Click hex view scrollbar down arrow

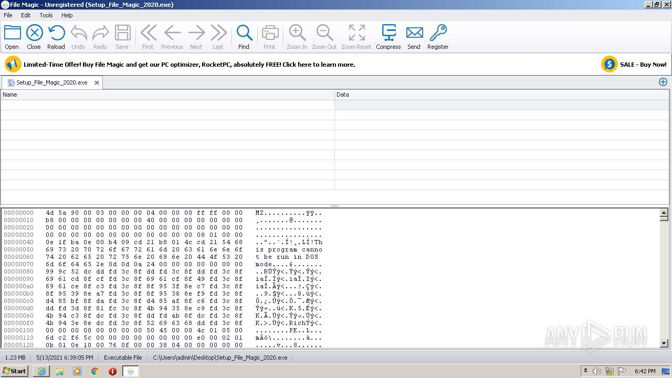coord(664,343)
